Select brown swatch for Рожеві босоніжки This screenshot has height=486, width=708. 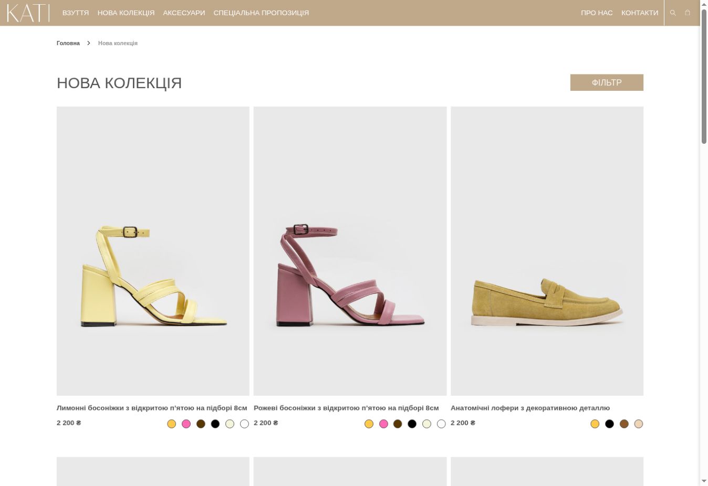398,424
